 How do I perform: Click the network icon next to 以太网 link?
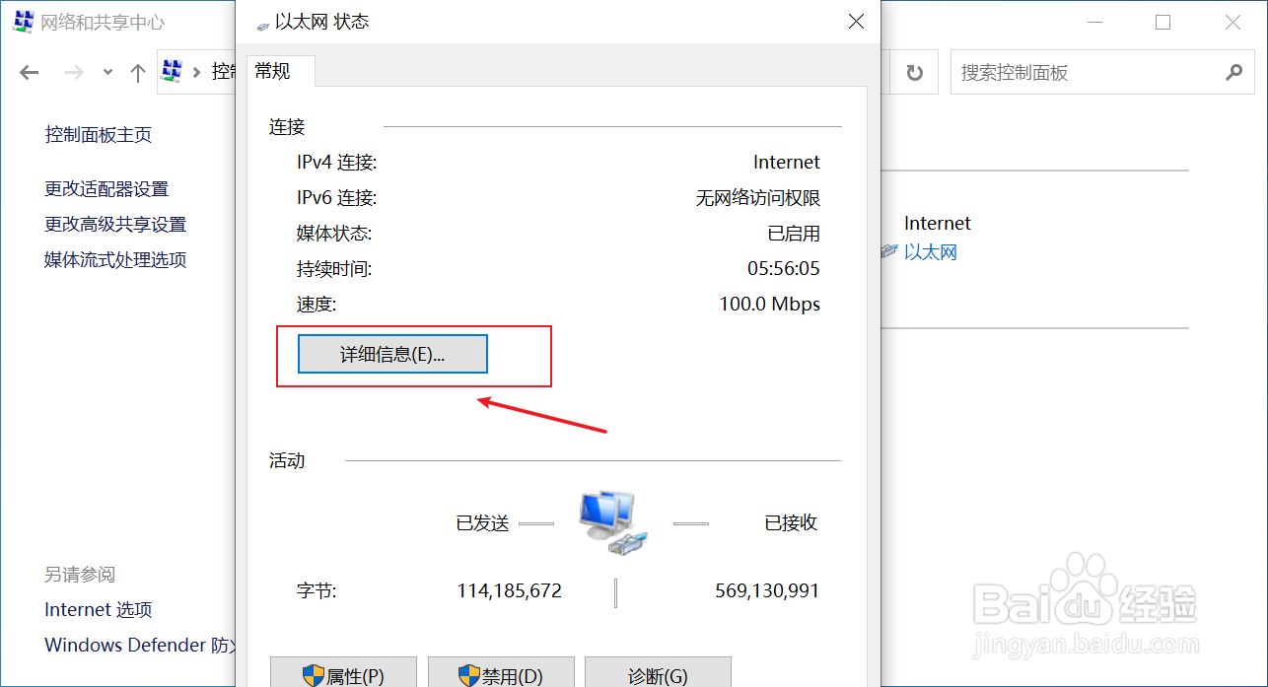pos(888,251)
